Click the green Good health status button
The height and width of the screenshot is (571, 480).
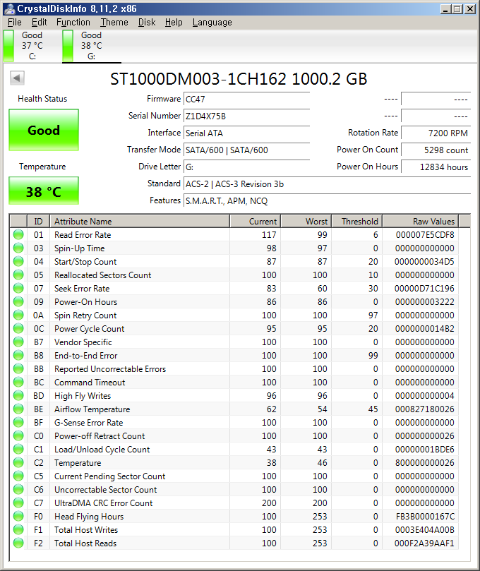click(44, 130)
